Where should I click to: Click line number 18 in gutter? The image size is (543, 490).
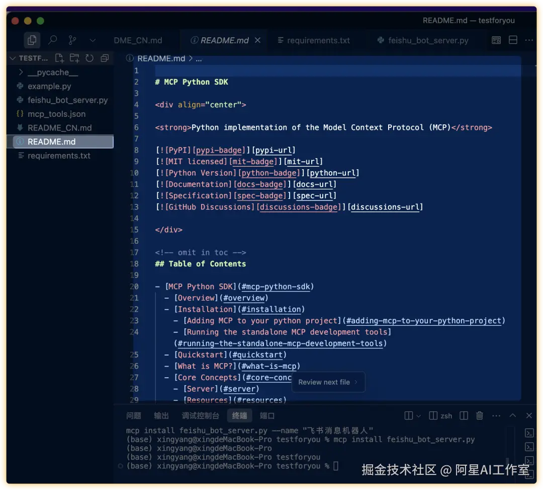pyautogui.click(x=134, y=264)
